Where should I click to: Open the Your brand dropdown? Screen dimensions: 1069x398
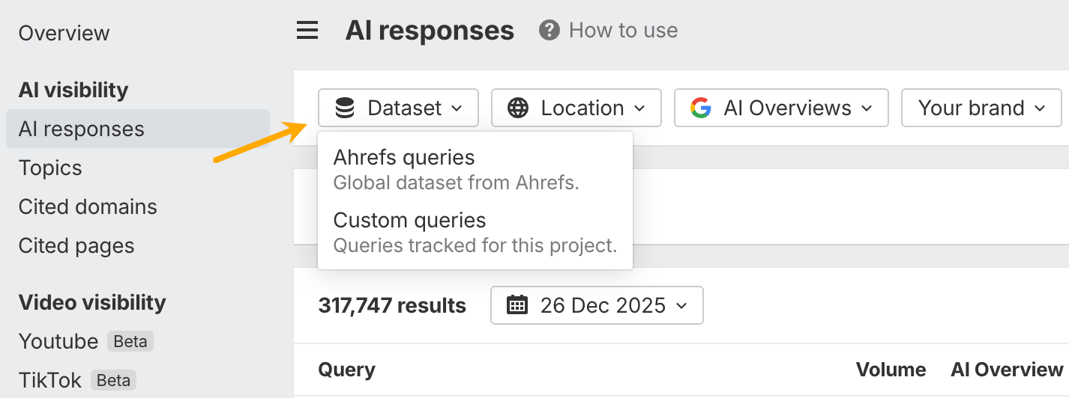coord(981,108)
